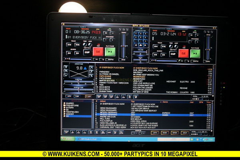Viewport: 240px width, 160px height.
Task: Click the Fade button below crossfader
Action: coord(77,96)
